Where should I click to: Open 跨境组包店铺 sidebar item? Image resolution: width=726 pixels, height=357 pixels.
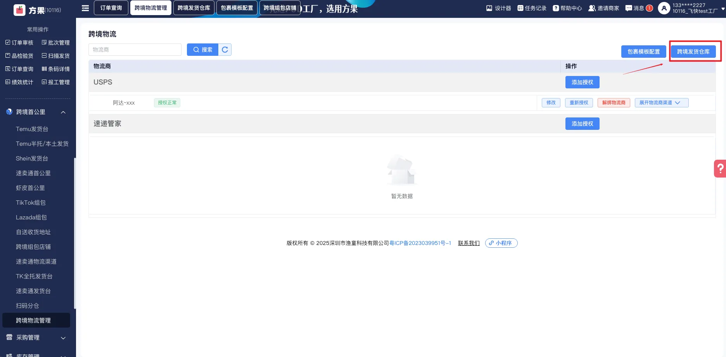coord(33,247)
